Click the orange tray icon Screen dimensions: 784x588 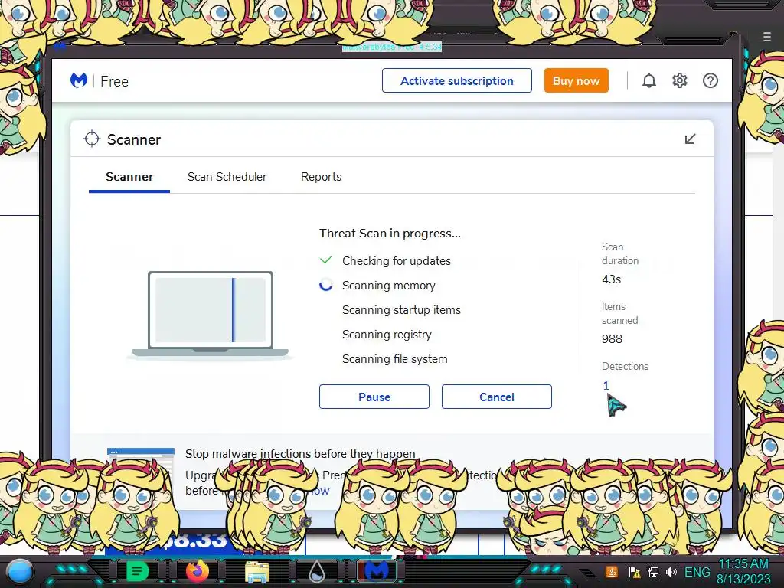click(612, 571)
